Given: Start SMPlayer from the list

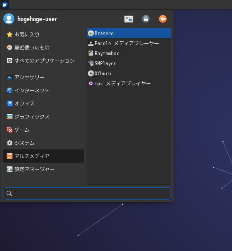Looking at the screenshot, I should click(129, 64).
